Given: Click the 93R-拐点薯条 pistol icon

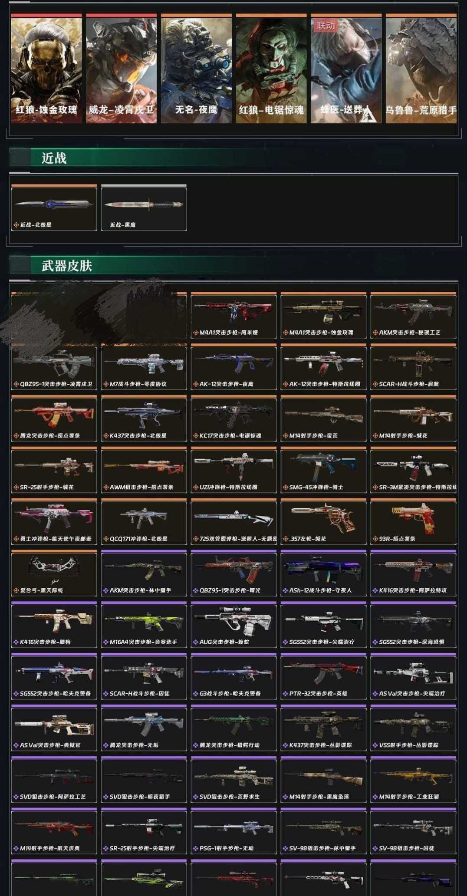Looking at the screenshot, I should click(x=413, y=522).
